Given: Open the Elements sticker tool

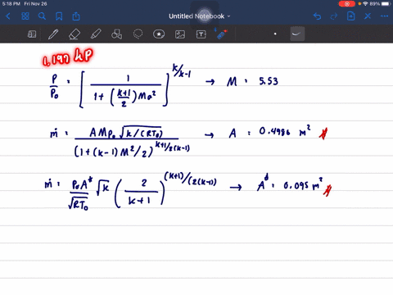Looking at the screenshot, I should pyautogui.click(x=159, y=34).
